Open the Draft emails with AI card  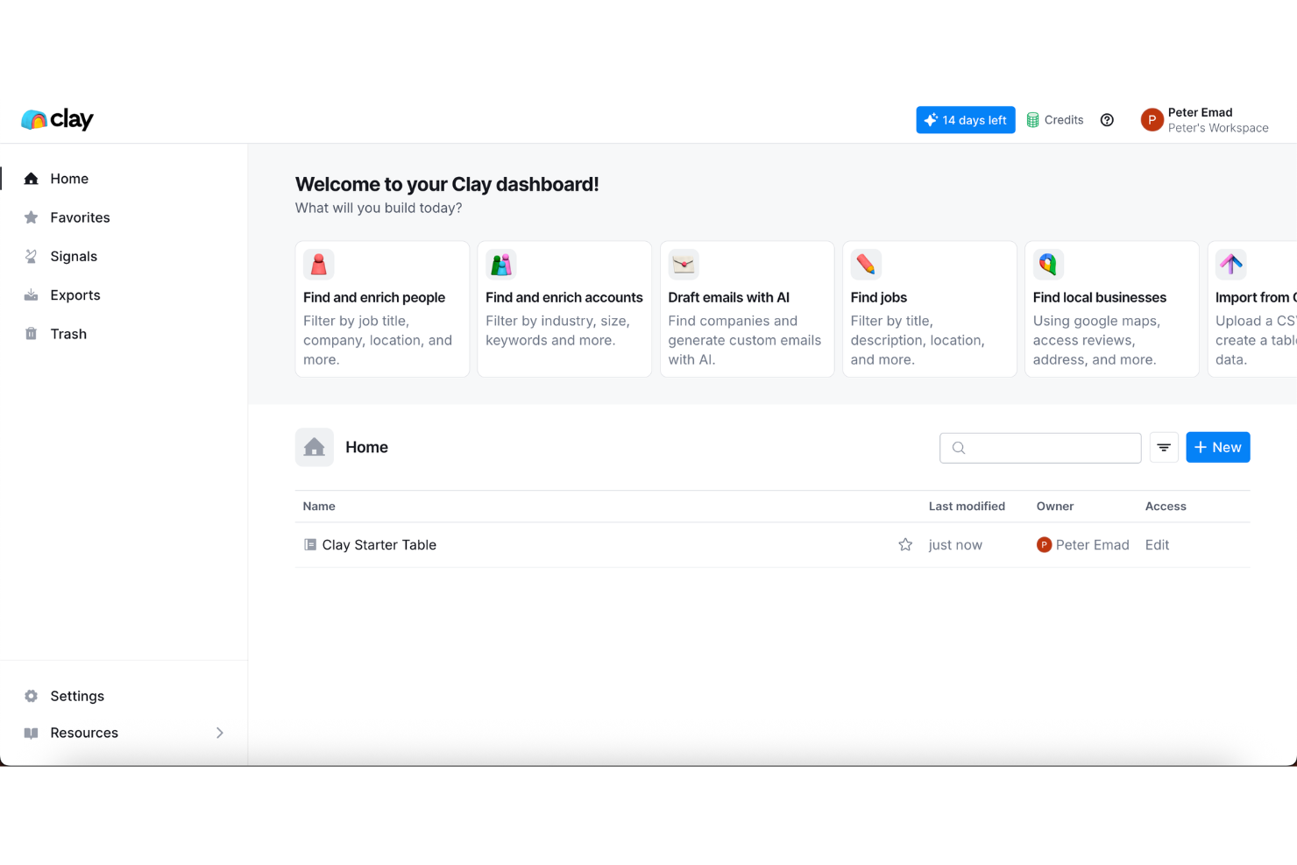747,309
